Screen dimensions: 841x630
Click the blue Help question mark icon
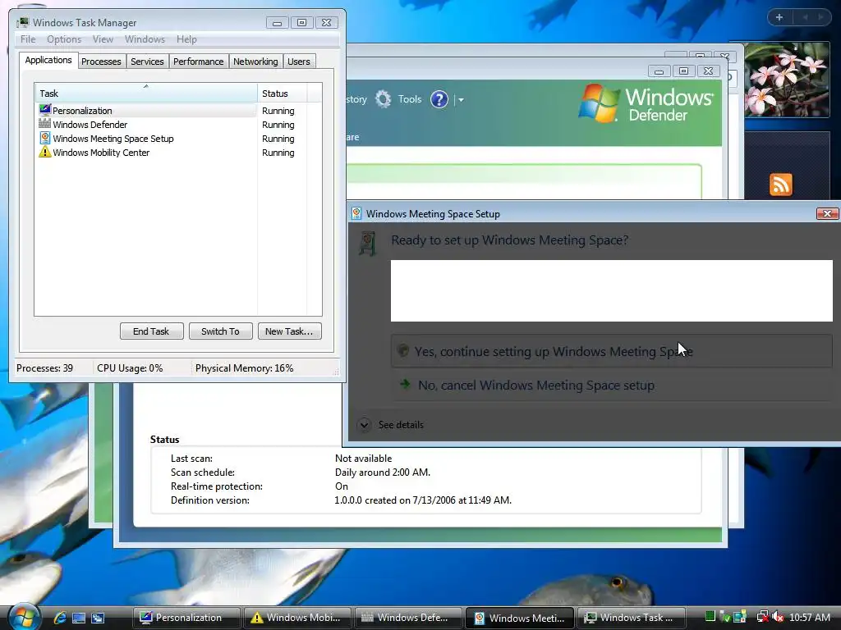tap(439, 99)
